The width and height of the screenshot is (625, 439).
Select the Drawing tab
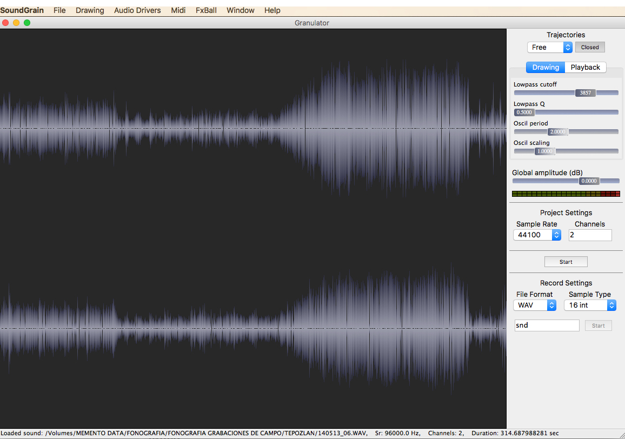point(546,67)
